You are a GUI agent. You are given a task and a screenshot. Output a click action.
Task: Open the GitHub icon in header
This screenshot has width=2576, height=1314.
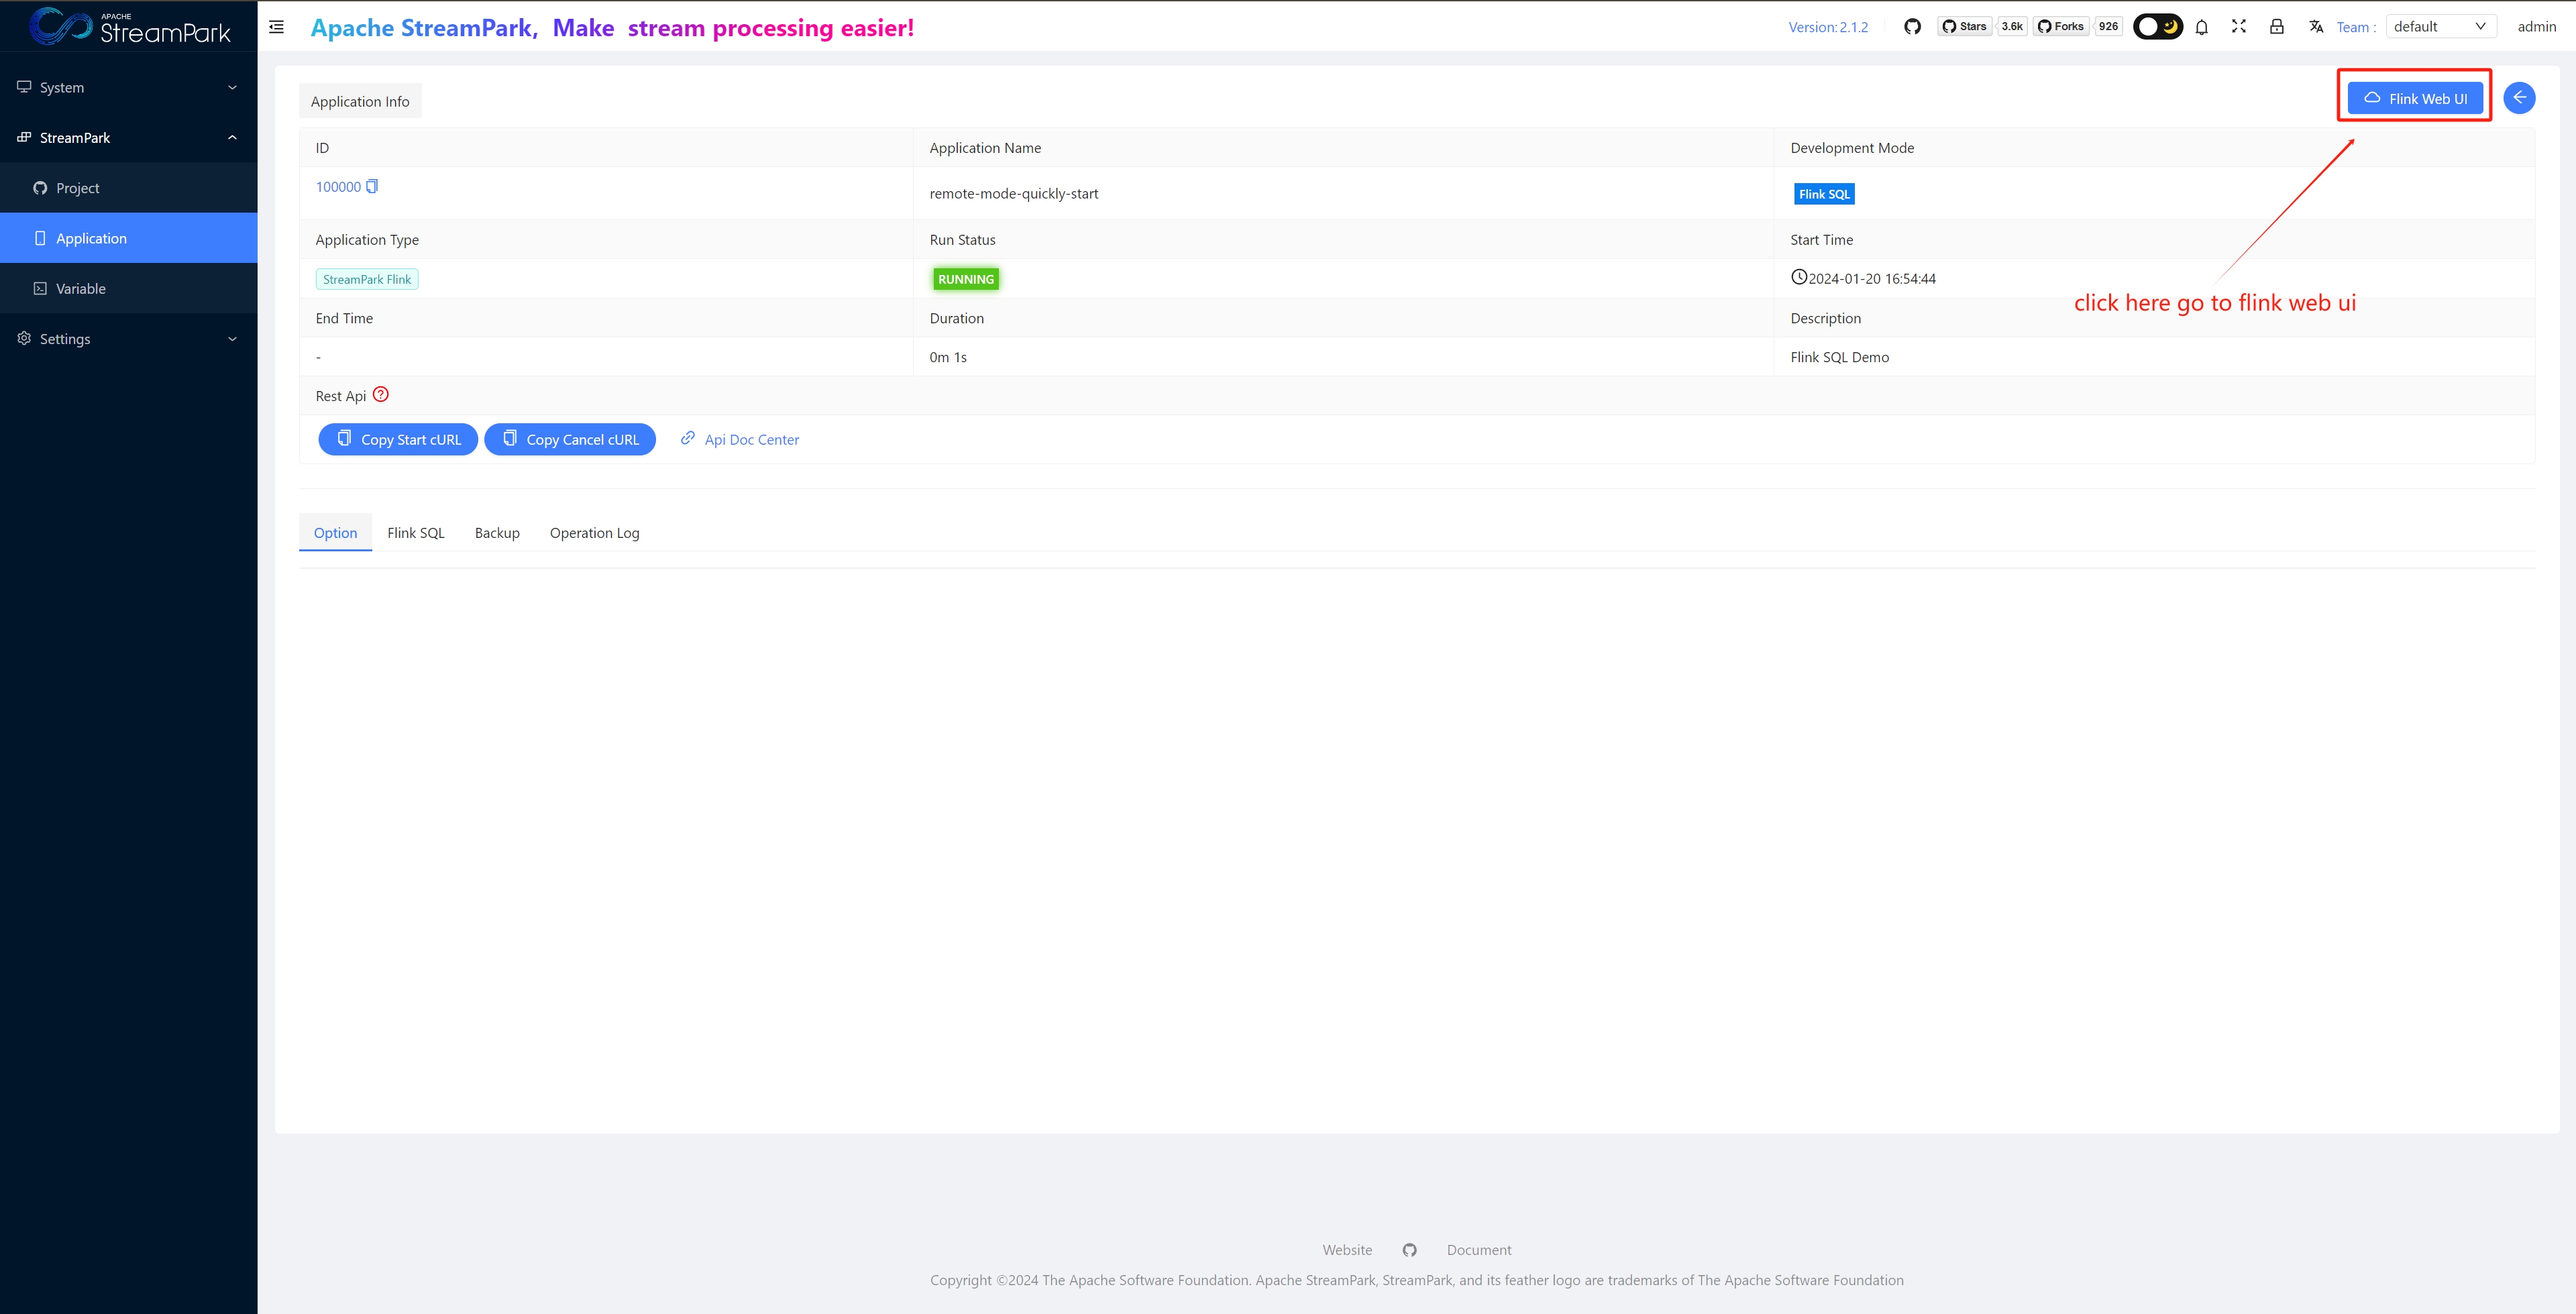click(1912, 27)
